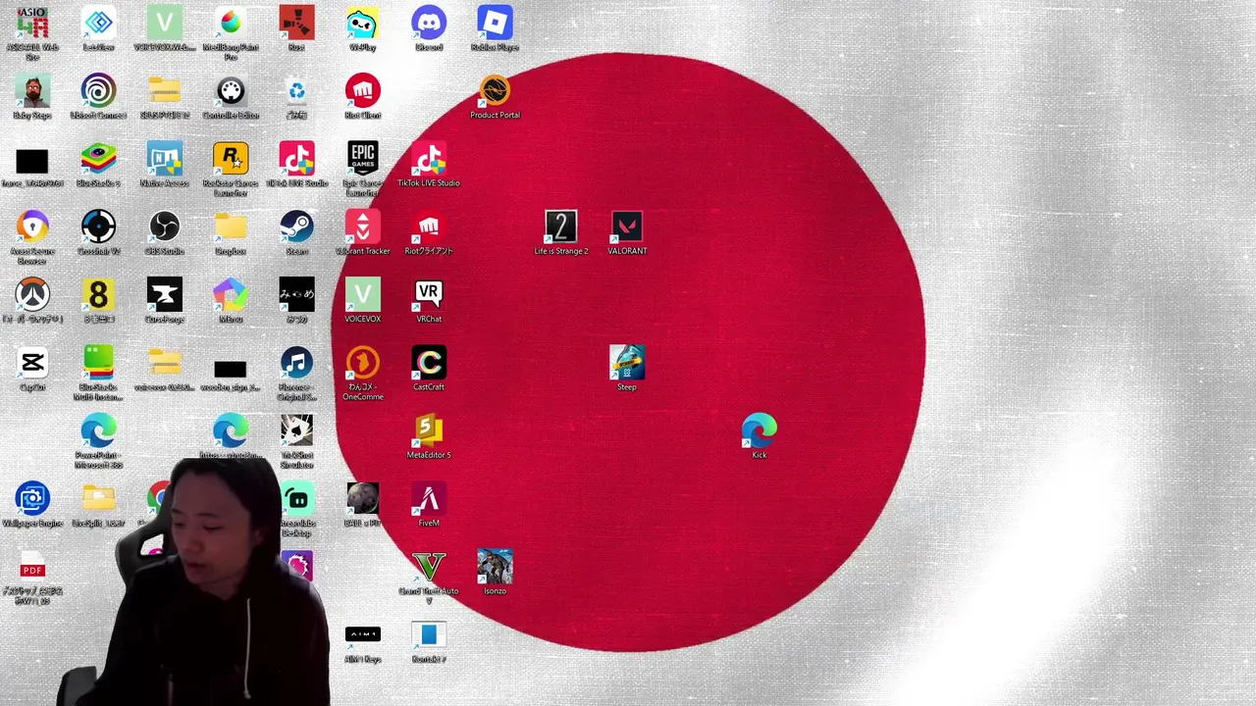Viewport: 1256px width, 706px height.
Task: Launch Avast Secure Browser
Action: [32, 227]
